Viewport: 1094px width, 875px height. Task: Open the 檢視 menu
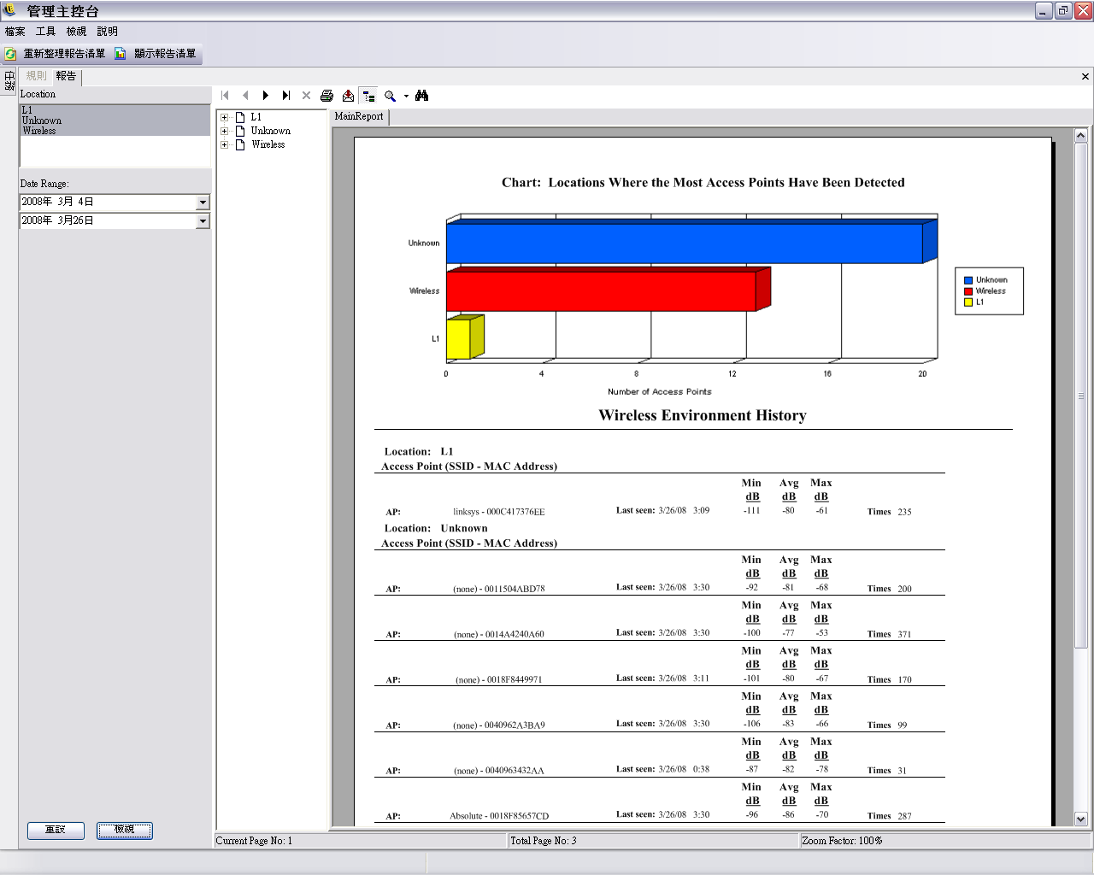77,32
